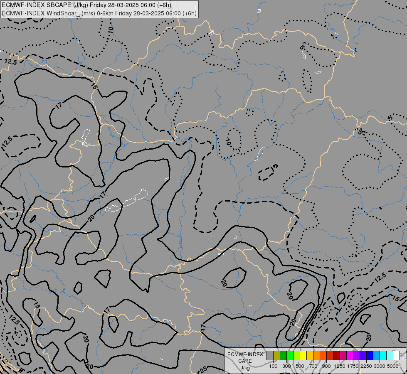This screenshot has height=374, width=407.
Task: Pick the lime yellow-green legend swatch
Action: click(x=297, y=356)
